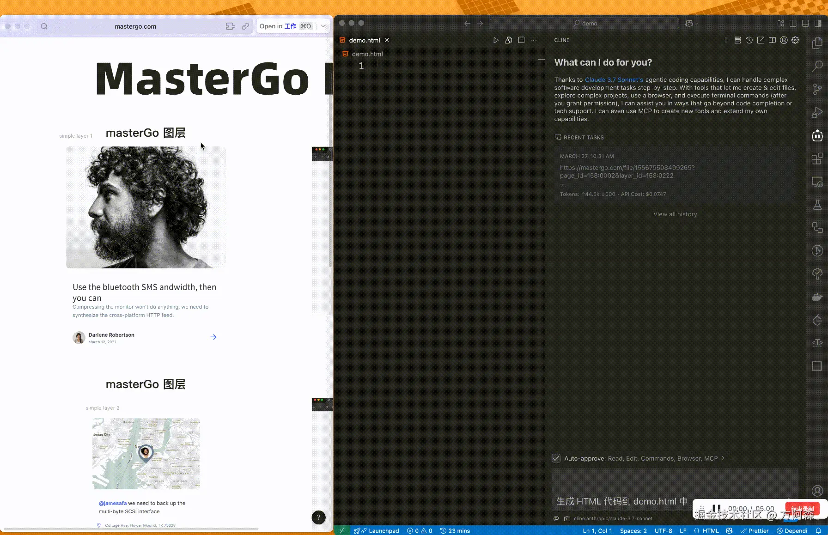Viewport: 828px width, 535px height.
Task: Open the Extensions view
Action: pyautogui.click(x=817, y=158)
